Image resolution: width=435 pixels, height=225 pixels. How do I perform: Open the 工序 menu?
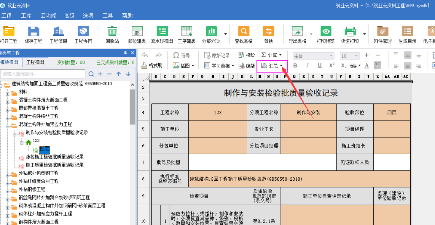[26, 16]
